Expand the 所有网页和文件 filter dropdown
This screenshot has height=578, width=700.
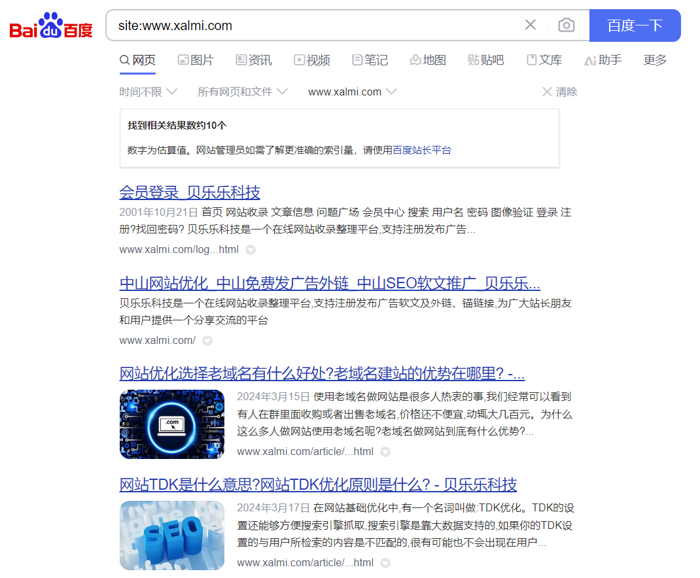point(243,92)
